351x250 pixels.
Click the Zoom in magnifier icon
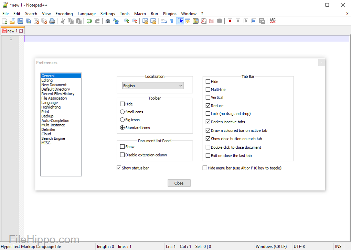point(126,21)
